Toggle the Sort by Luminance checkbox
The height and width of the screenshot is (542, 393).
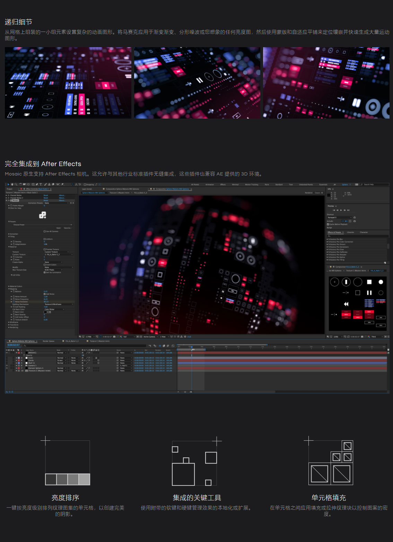(45, 273)
